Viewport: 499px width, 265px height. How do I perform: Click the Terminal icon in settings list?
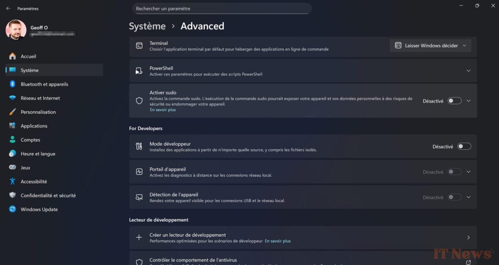(x=139, y=46)
